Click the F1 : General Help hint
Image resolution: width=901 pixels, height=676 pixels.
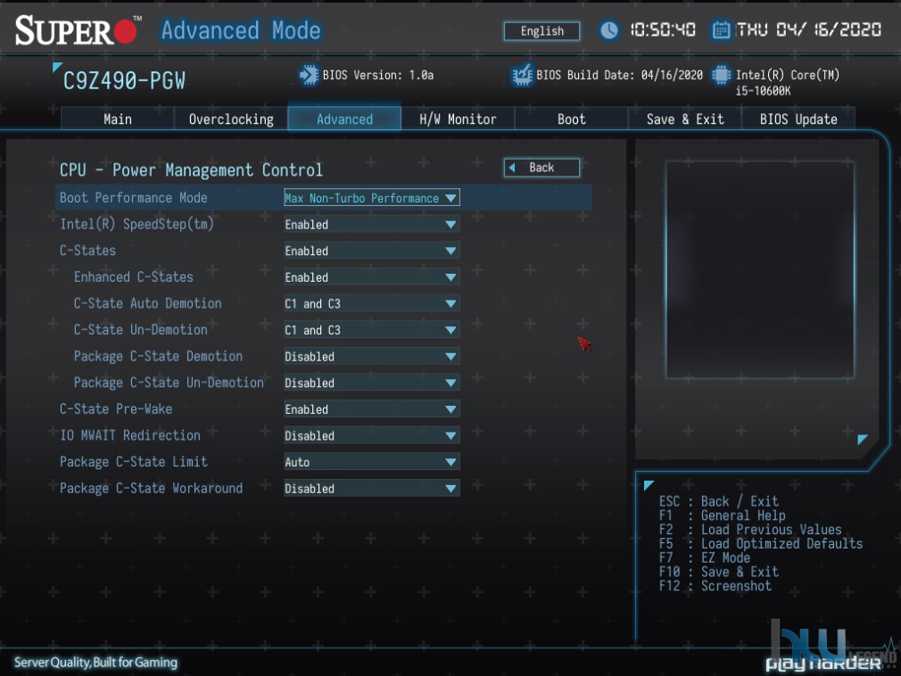pyautogui.click(x=723, y=515)
